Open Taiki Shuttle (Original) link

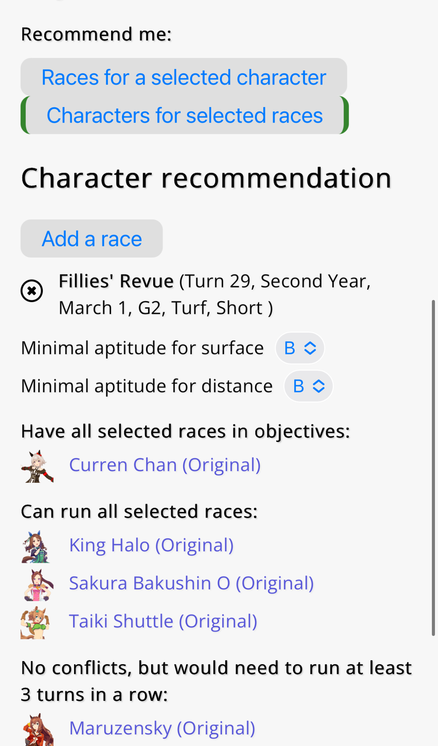coord(163,621)
